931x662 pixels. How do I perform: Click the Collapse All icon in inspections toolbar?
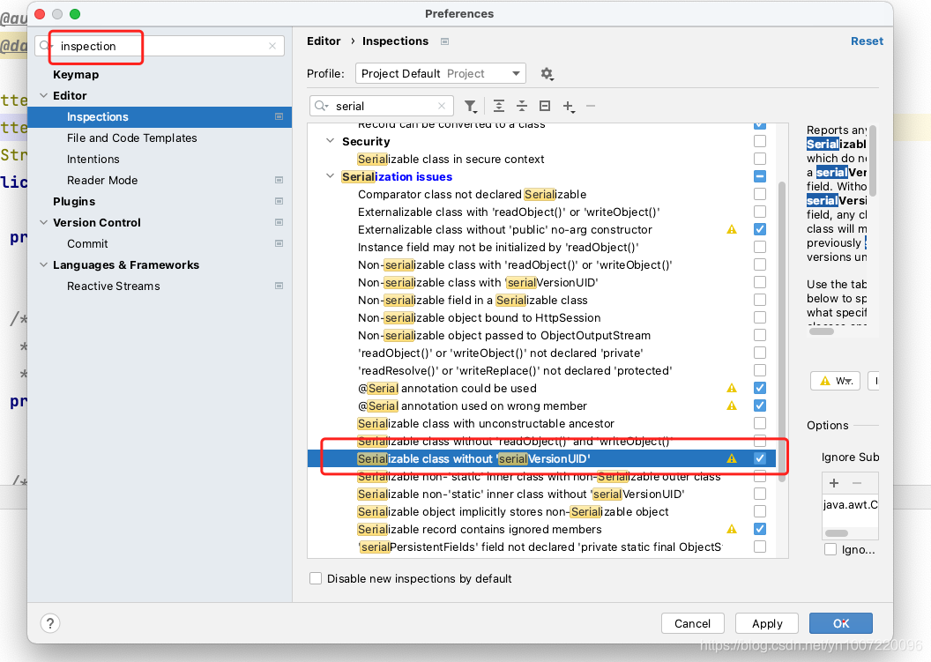(x=522, y=107)
